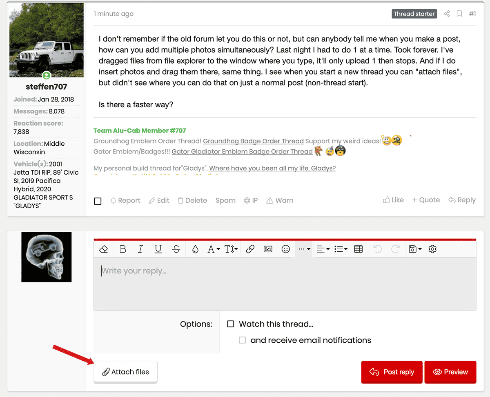The height and width of the screenshot is (397, 490).
Task: Insert a link using chain icon
Action: click(x=250, y=249)
